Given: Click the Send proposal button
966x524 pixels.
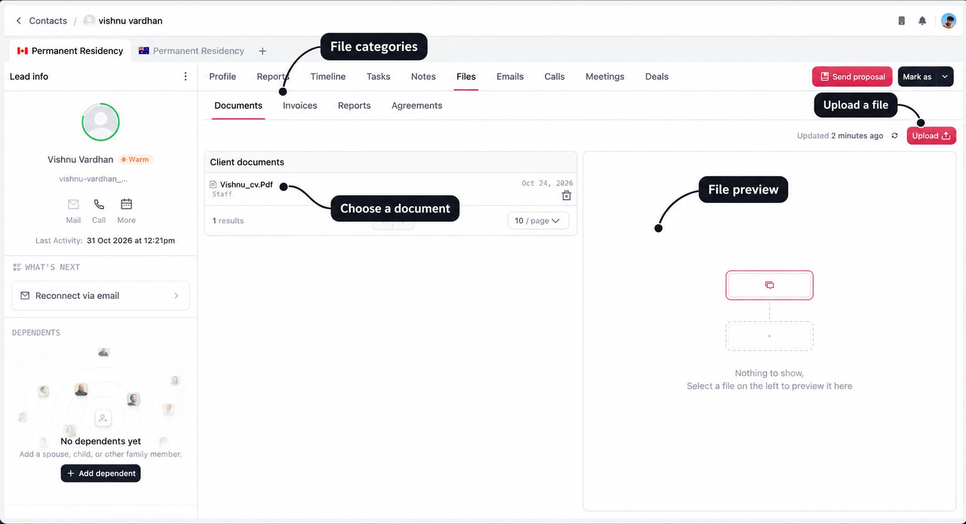Looking at the screenshot, I should click(x=852, y=77).
